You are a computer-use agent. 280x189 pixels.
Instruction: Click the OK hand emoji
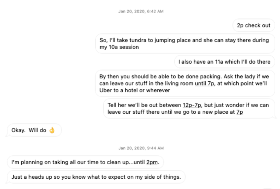52,131
